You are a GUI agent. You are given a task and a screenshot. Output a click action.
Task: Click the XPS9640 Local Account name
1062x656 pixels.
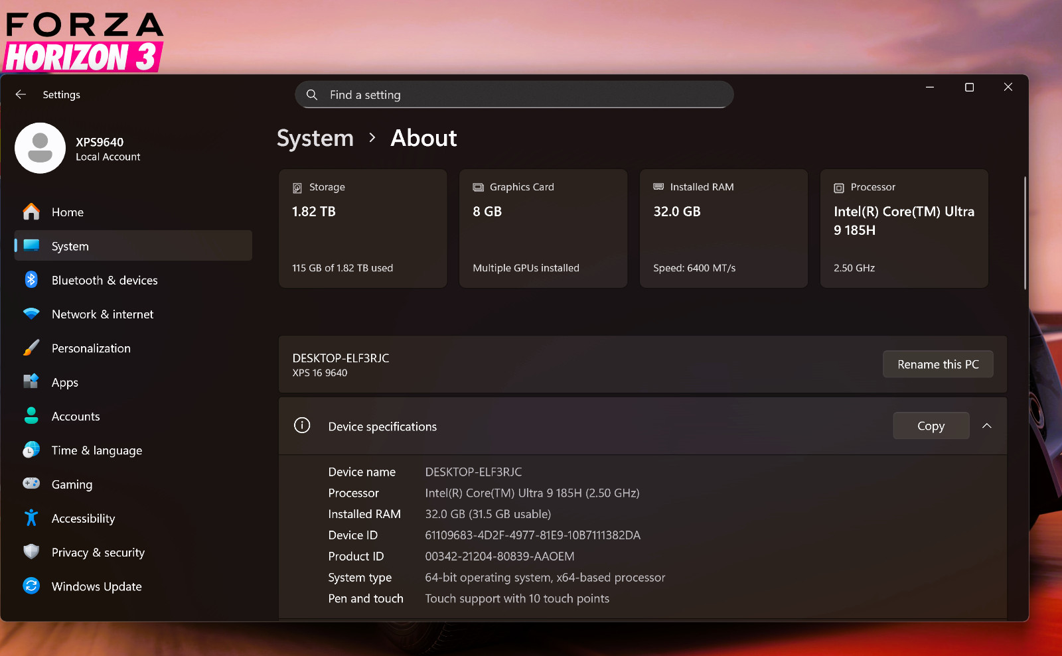click(108, 149)
